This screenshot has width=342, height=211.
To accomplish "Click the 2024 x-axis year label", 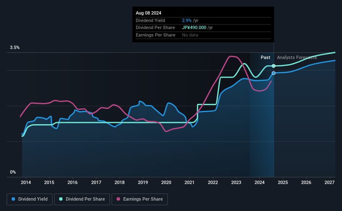I will (260, 182).
